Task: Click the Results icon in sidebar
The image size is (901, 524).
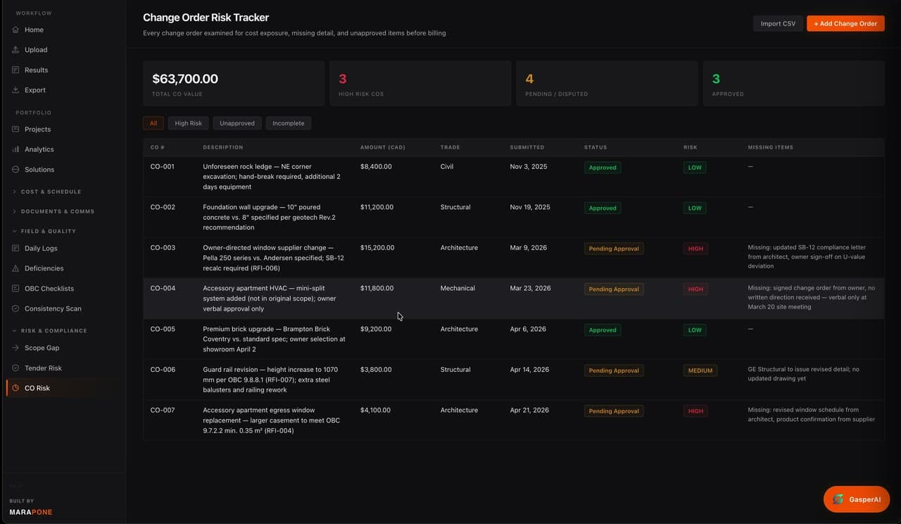Action: click(15, 70)
